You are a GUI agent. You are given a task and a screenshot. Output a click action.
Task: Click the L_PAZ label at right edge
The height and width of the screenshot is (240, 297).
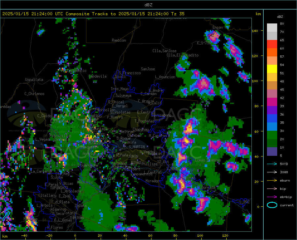click(x=245, y=202)
